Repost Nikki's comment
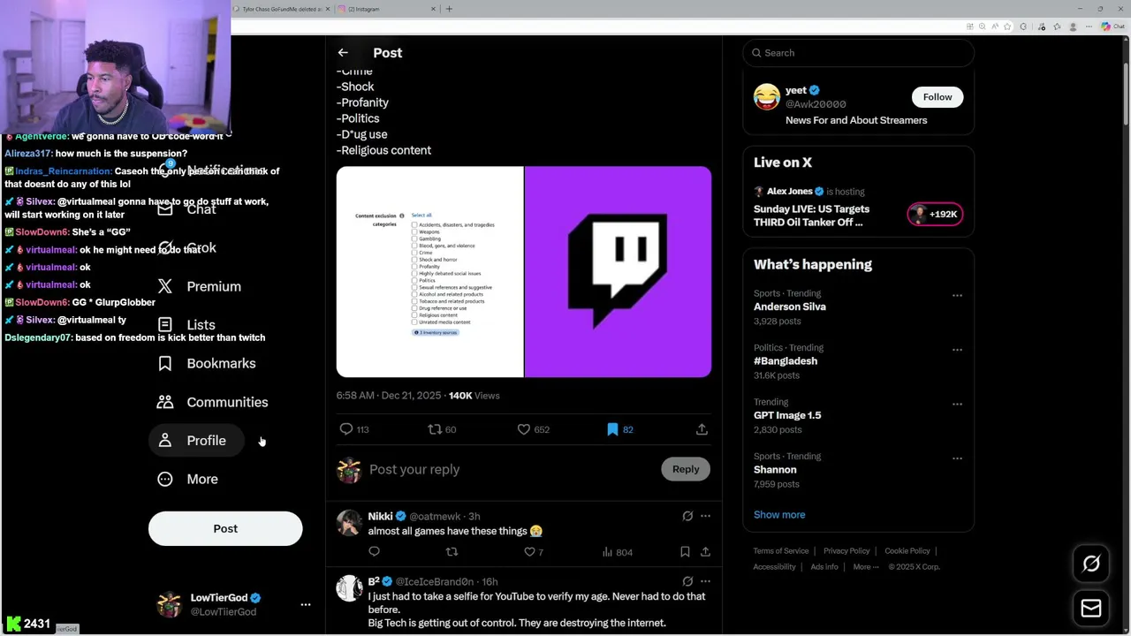The height and width of the screenshot is (636, 1131). pyautogui.click(x=452, y=552)
